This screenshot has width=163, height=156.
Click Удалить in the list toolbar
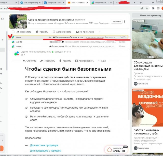[x=42, y=32]
